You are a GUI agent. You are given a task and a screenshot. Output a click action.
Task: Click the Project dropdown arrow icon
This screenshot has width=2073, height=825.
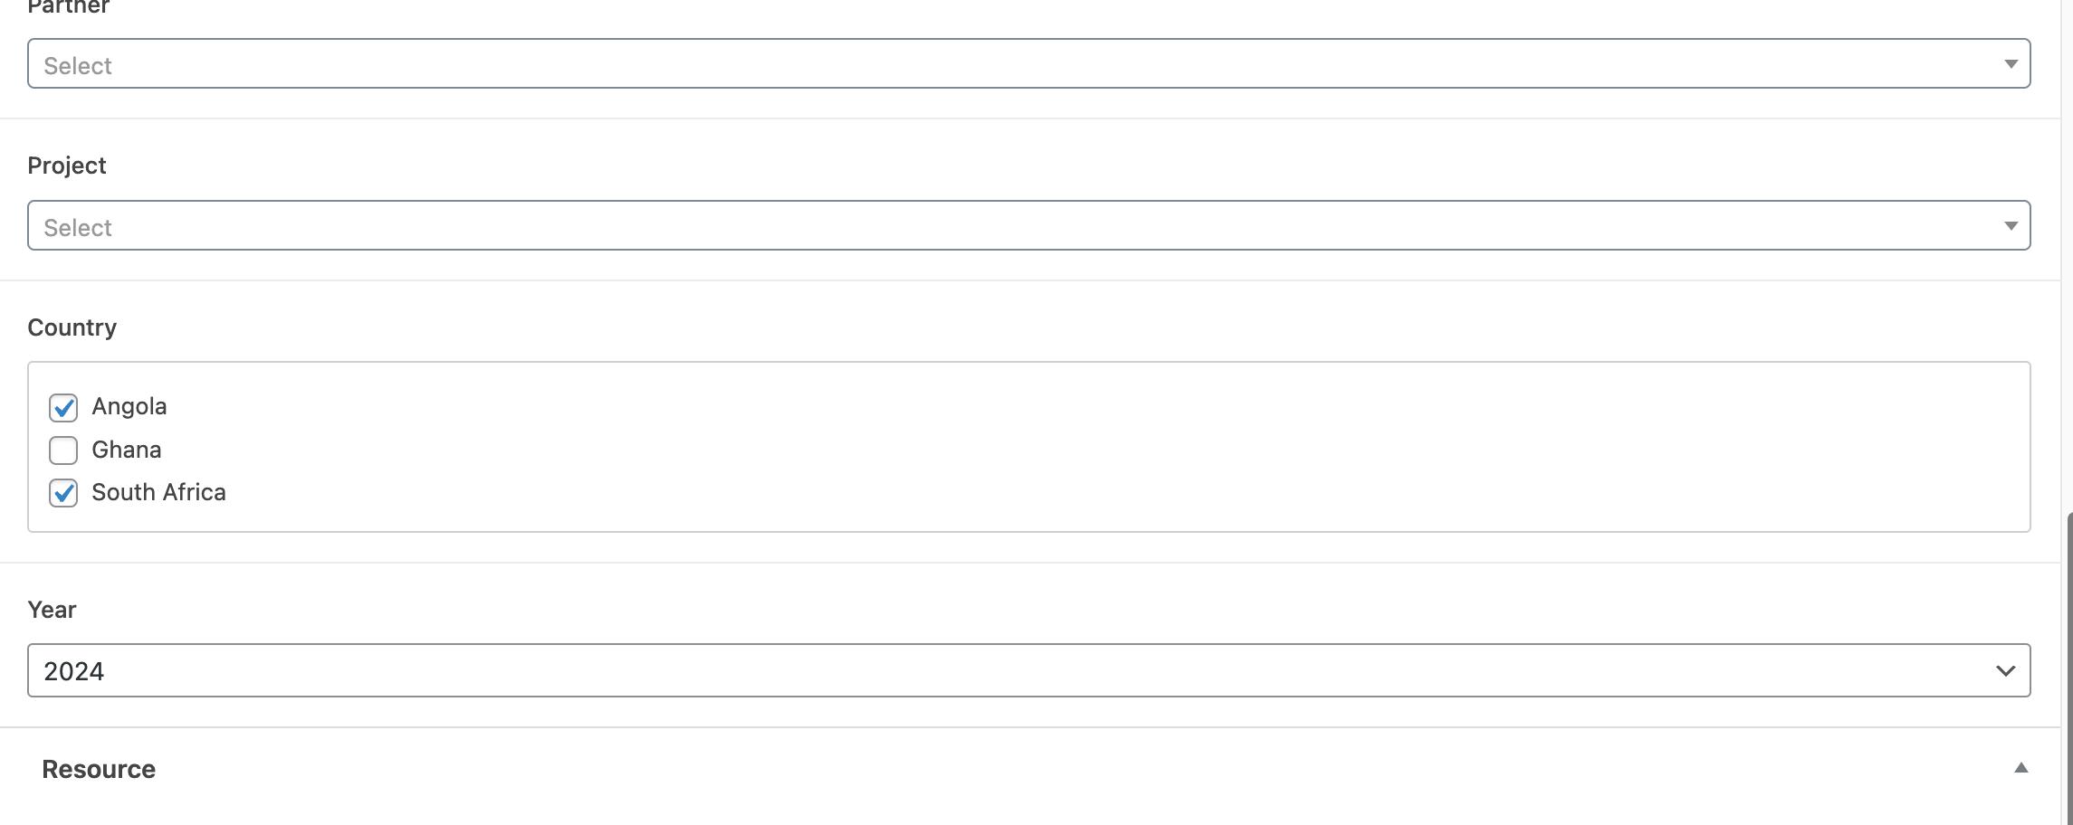2011,226
